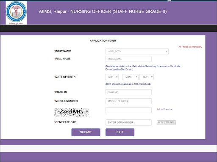Click the 'APPLICATION FORM' heading text
This screenshot has height=162, width=217.
point(103,41)
